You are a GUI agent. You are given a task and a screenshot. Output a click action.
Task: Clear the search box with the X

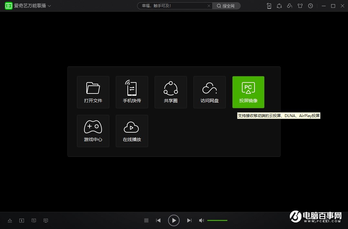(x=209, y=5)
